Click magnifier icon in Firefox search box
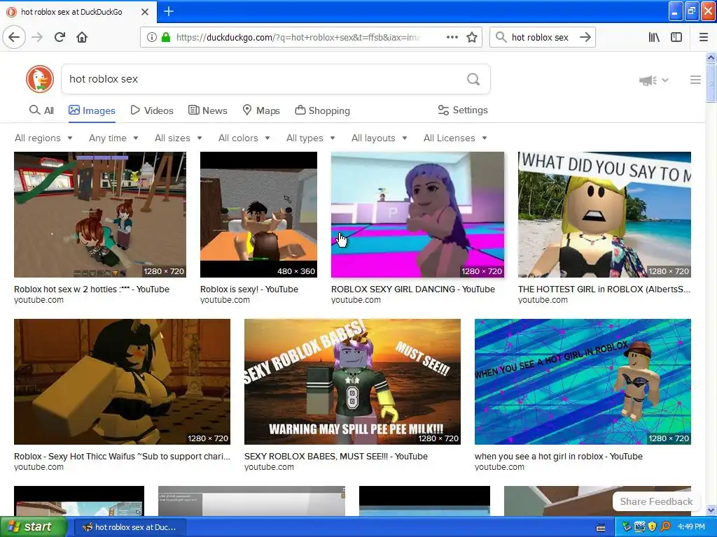 click(x=501, y=37)
